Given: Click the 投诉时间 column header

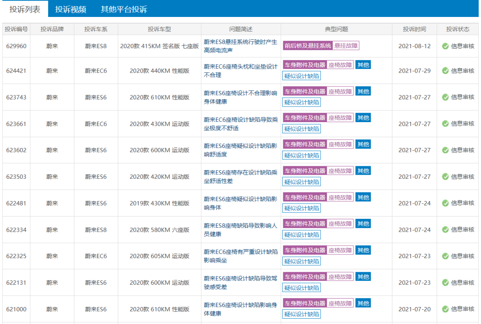Looking at the screenshot, I should click(x=415, y=29).
